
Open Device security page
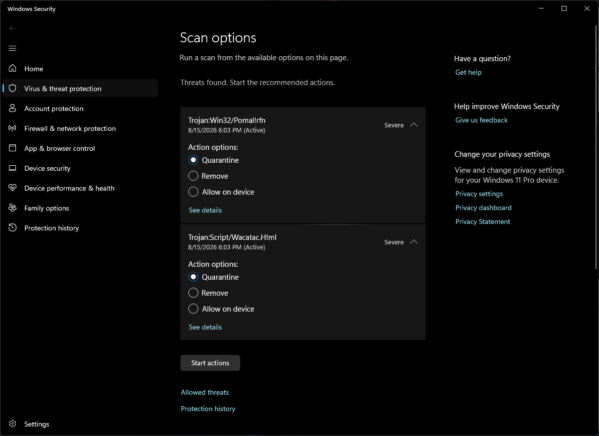[80, 168]
